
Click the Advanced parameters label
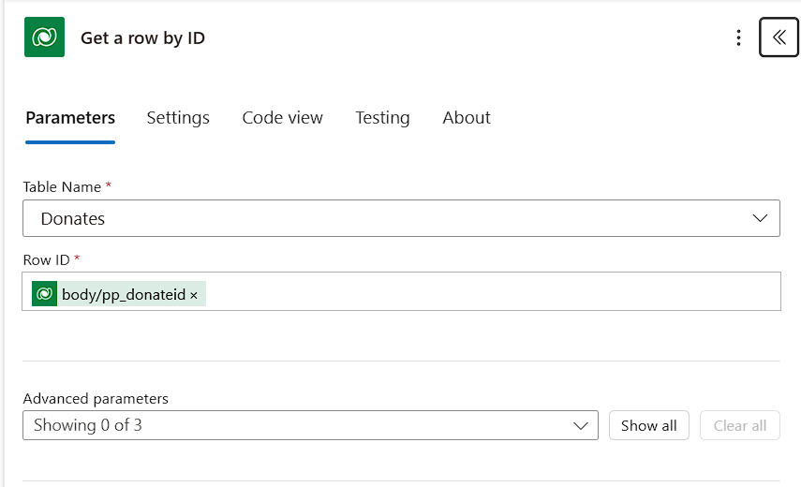pos(96,398)
